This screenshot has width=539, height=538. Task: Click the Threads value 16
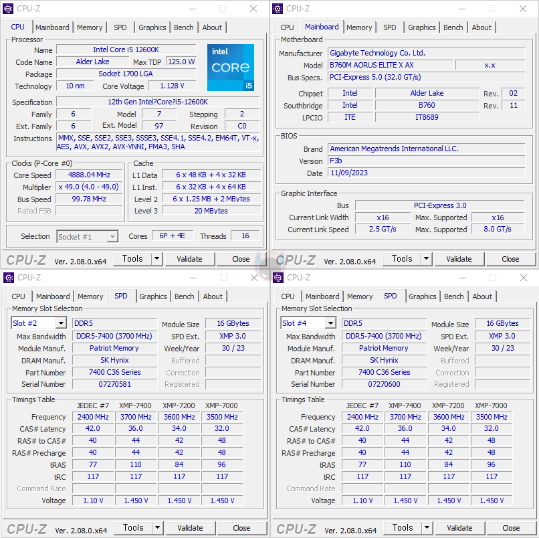point(245,236)
